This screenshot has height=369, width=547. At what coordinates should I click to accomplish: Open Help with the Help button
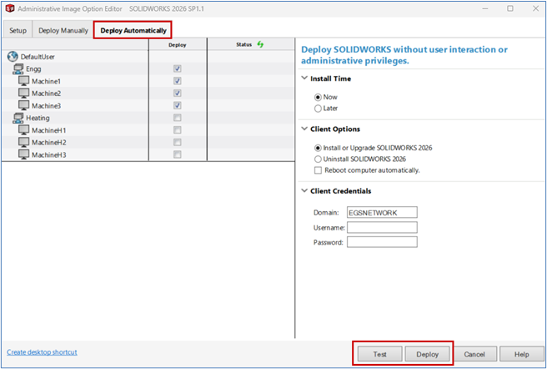tap(521, 354)
